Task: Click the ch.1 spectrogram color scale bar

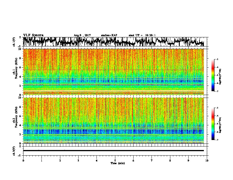Action: click(x=213, y=75)
